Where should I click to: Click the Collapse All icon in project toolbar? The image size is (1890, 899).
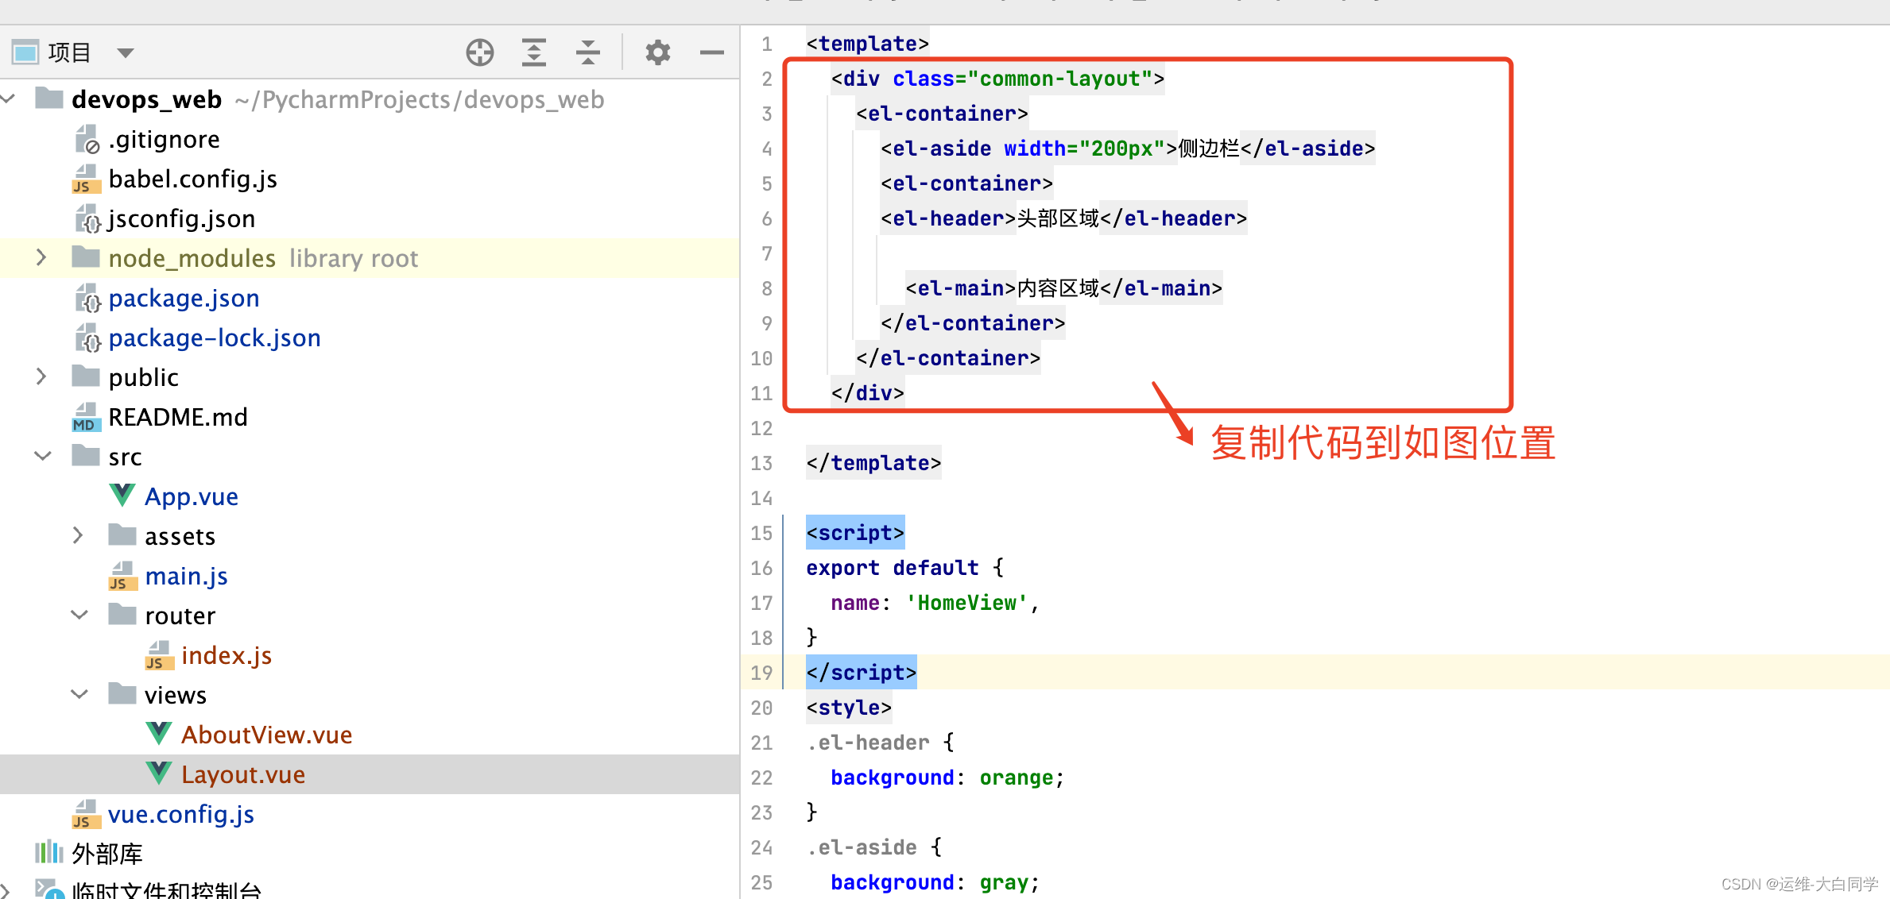[x=587, y=52]
